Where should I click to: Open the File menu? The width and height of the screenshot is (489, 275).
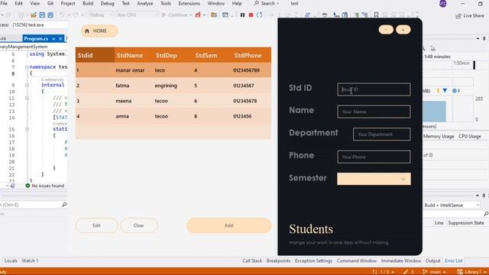click(4, 3)
